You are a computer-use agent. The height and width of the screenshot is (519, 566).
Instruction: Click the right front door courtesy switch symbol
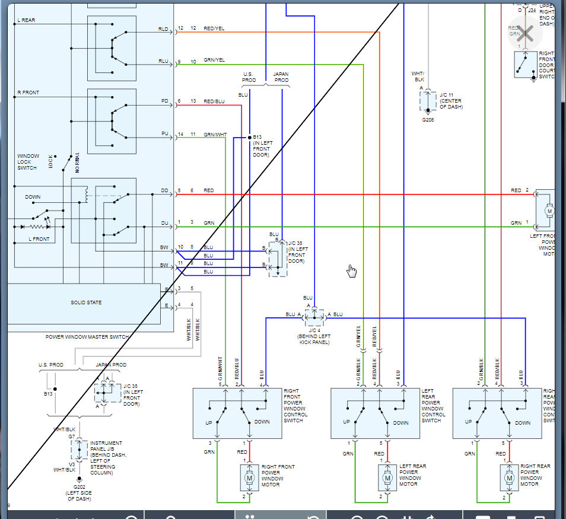[526, 65]
